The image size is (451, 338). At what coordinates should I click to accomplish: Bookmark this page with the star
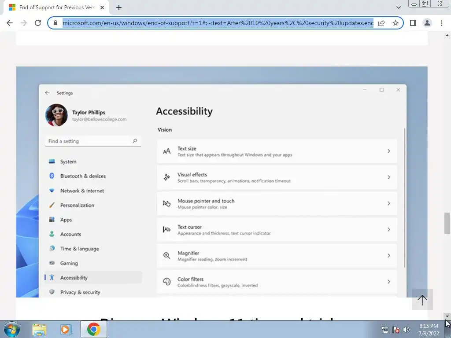pyautogui.click(x=396, y=23)
